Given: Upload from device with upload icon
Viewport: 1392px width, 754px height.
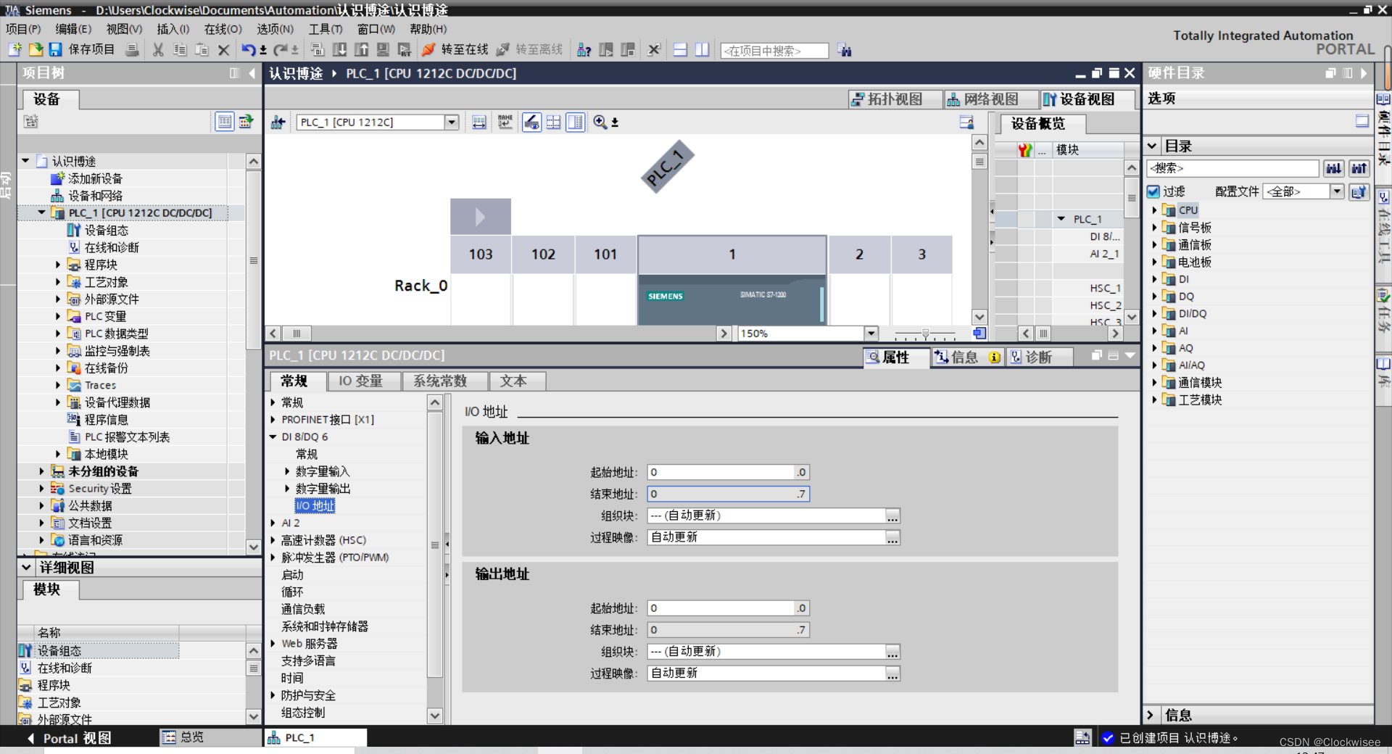Looking at the screenshot, I should coord(361,49).
